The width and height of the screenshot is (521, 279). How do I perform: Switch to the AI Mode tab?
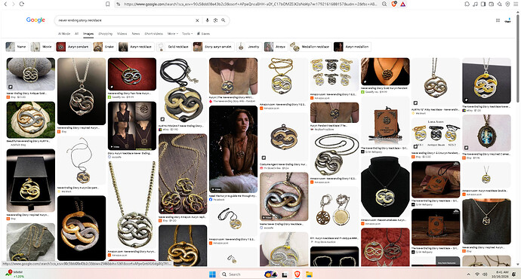(64, 33)
